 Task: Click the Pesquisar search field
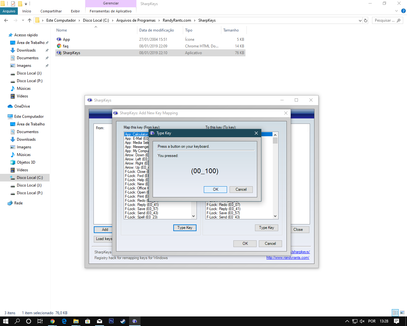pos(387,20)
